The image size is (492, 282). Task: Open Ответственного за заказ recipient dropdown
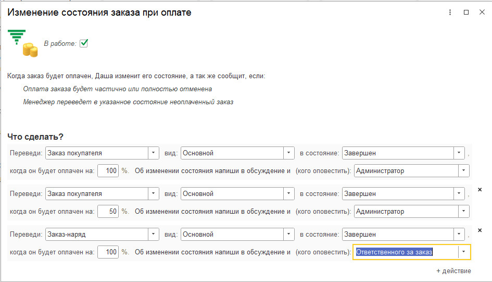tap(464, 252)
